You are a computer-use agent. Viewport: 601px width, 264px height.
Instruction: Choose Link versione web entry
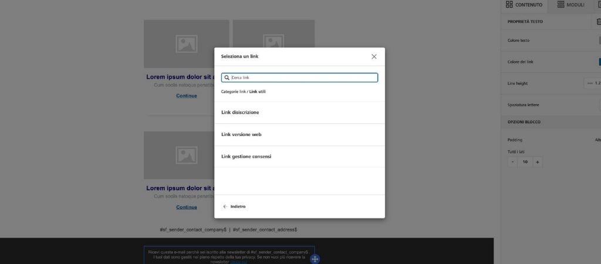(x=299, y=134)
